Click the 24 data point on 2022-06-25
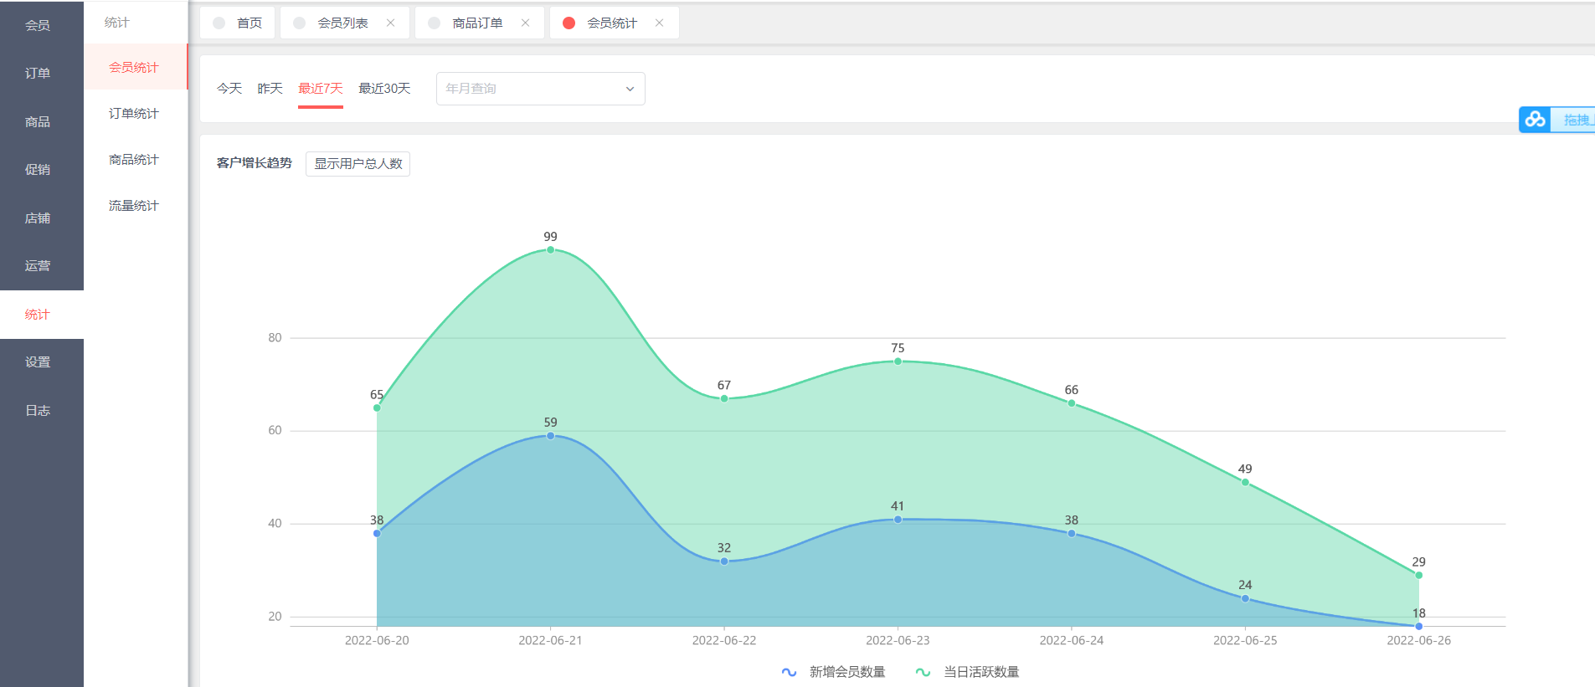This screenshot has width=1595, height=687. coord(1245,598)
